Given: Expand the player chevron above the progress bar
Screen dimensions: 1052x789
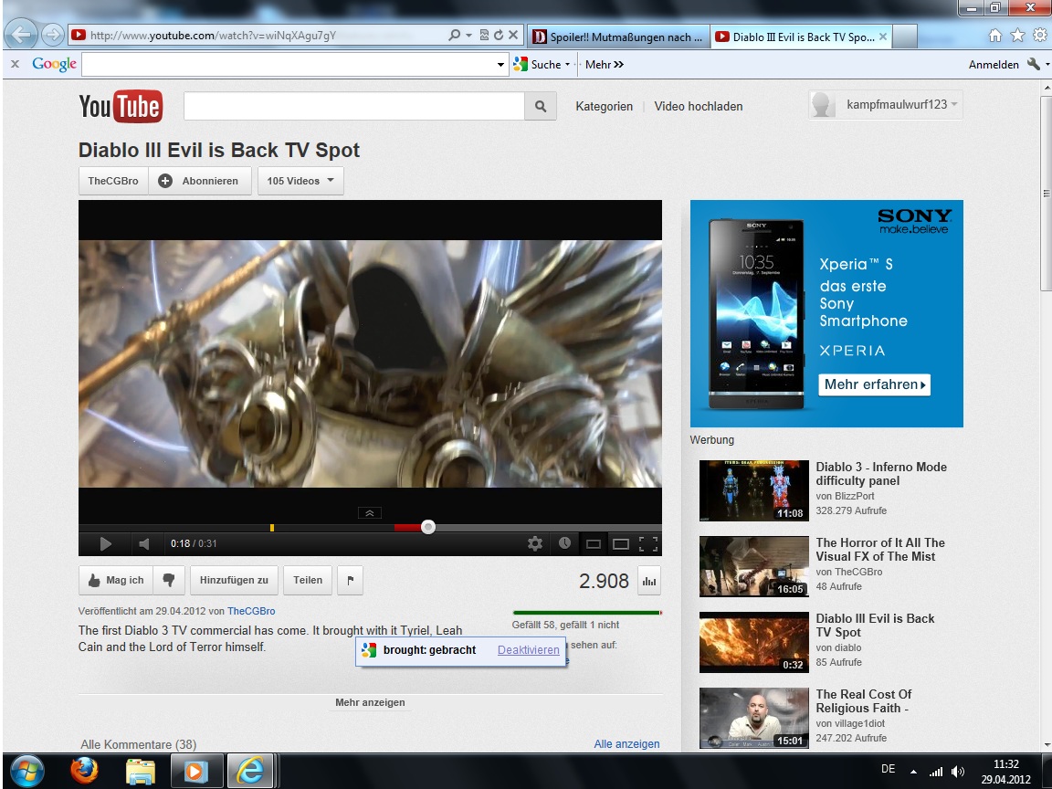Looking at the screenshot, I should [370, 513].
